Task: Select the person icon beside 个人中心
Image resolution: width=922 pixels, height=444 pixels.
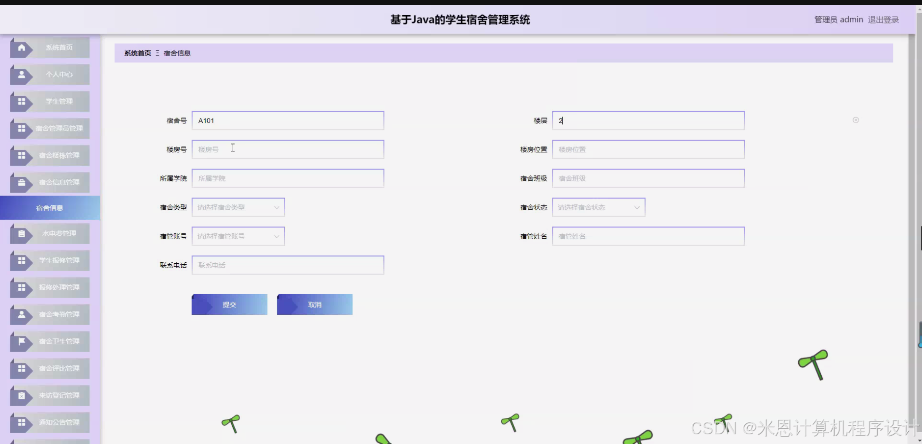Action: [21, 75]
